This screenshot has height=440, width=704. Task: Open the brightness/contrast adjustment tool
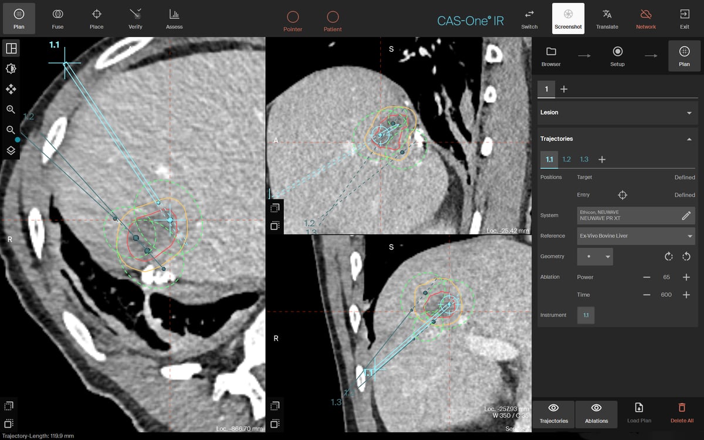tap(11, 69)
